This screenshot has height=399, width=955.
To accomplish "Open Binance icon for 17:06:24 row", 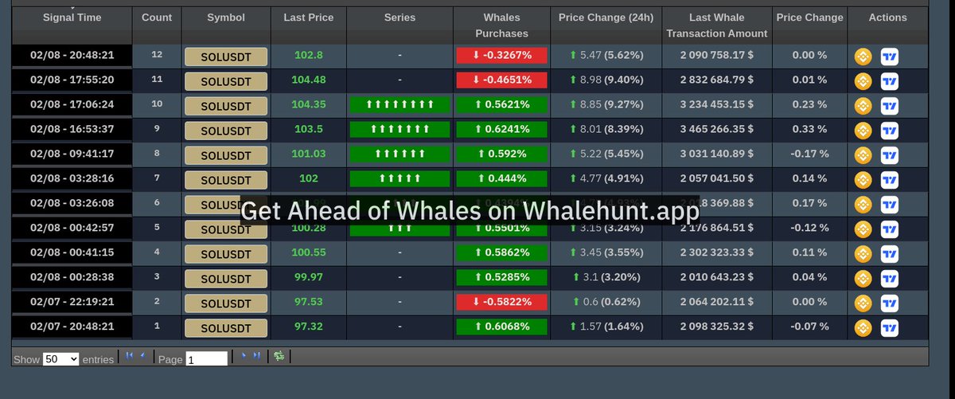I will pyautogui.click(x=863, y=106).
